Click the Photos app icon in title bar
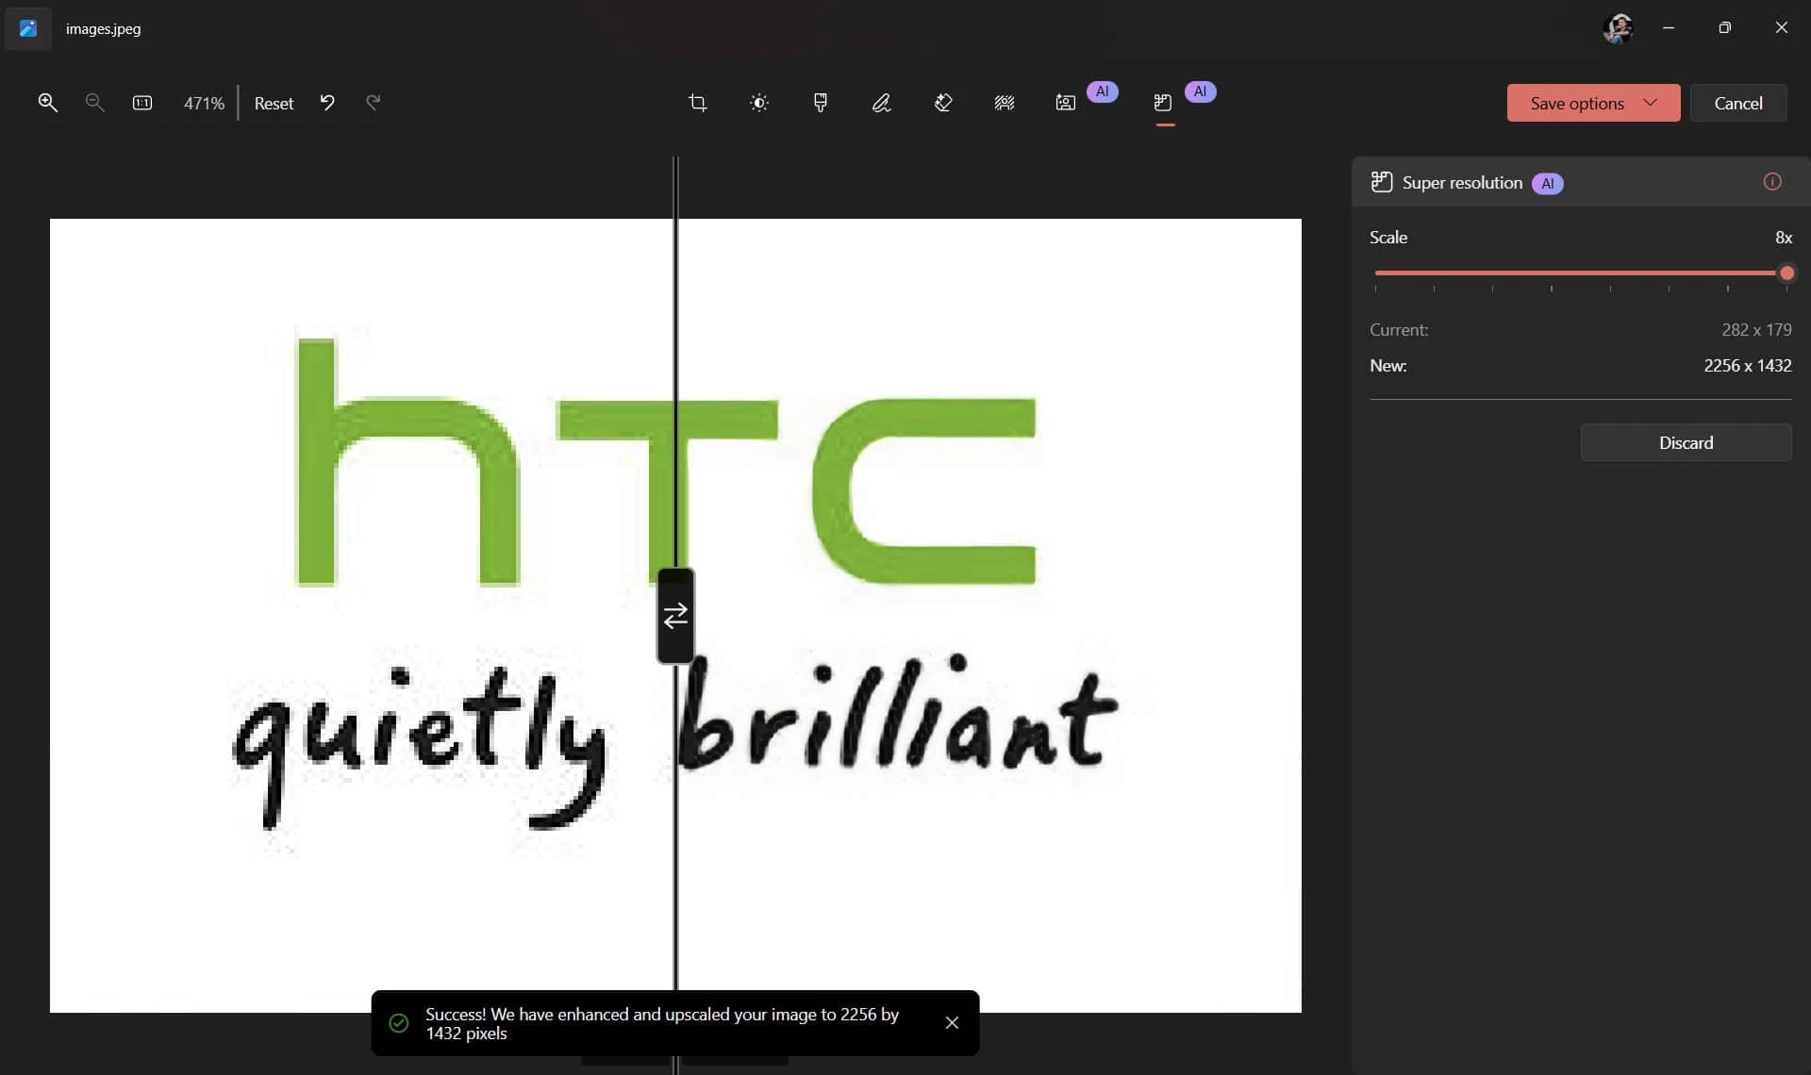The height and width of the screenshot is (1075, 1811). click(28, 28)
